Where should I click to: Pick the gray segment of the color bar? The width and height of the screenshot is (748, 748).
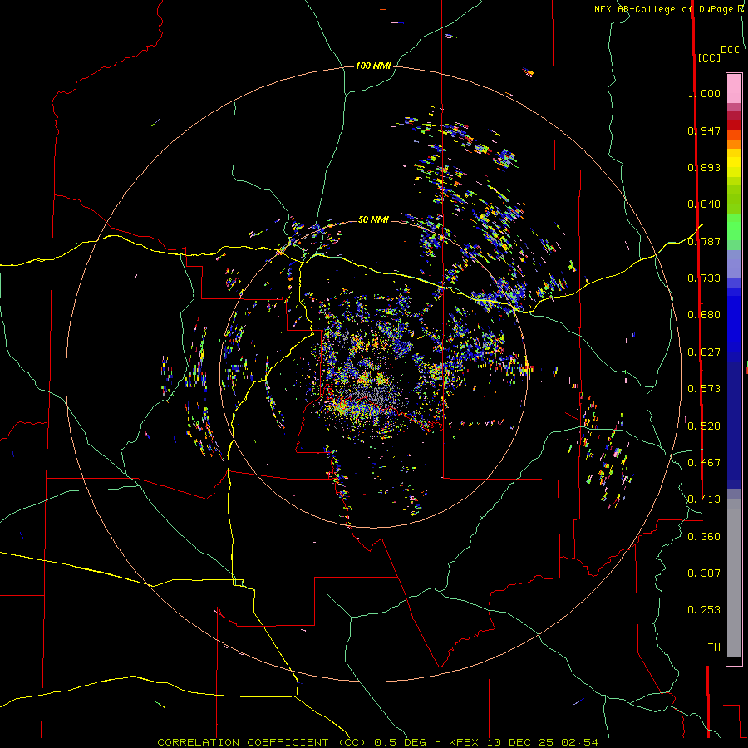tap(734, 578)
